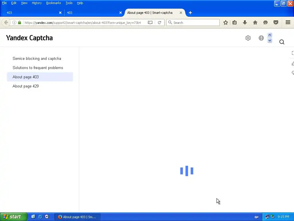
Task: Open Firefox hamburger menu
Action: [288, 22]
